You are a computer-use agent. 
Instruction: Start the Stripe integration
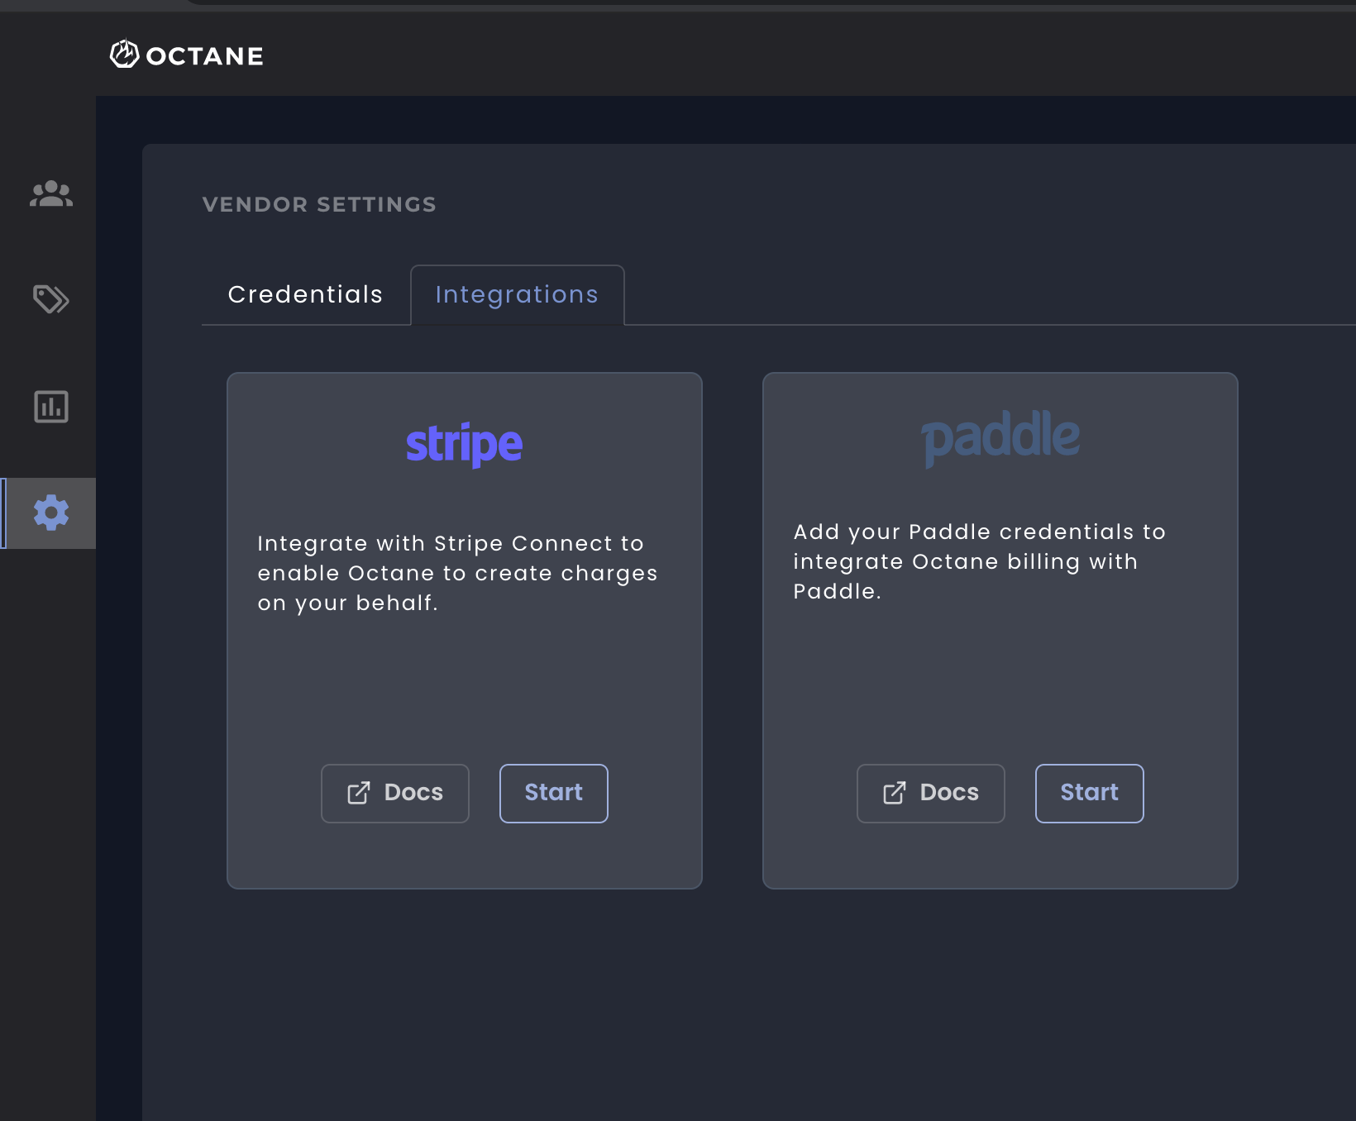coord(554,794)
